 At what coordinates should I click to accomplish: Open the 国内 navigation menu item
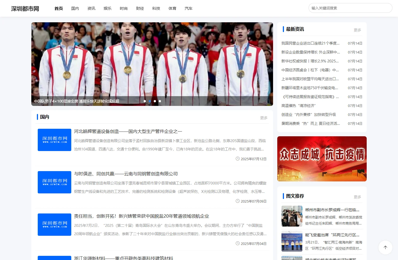tap(75, 8)
